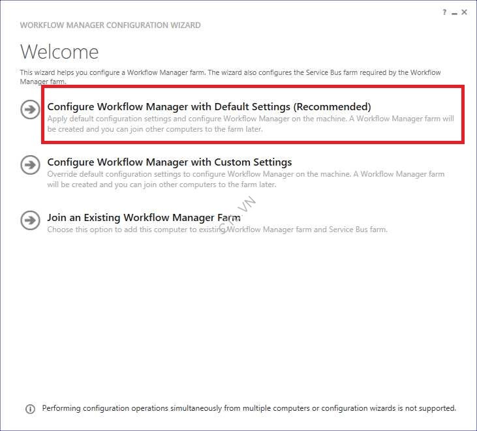
Task: Close the Workflow Manager Configuration Wizard
Action: click(465, 12)
